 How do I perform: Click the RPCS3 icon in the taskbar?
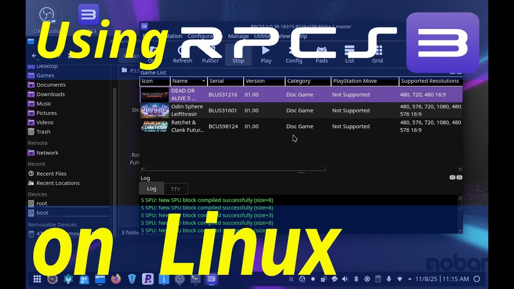point(211,279)
